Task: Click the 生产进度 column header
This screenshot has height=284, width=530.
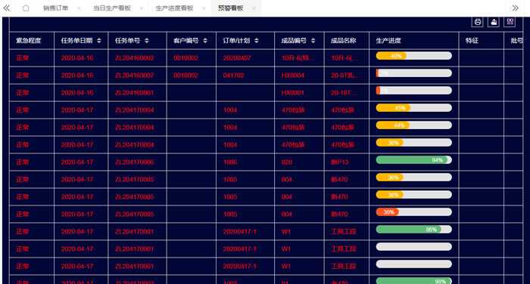Action: (x=388, y=41)
